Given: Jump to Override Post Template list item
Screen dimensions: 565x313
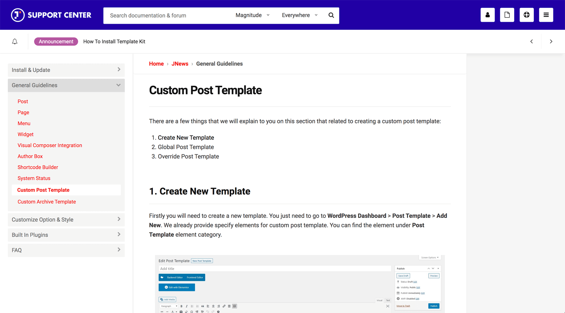Looking at the screenshot, I should tap(188, 156).
